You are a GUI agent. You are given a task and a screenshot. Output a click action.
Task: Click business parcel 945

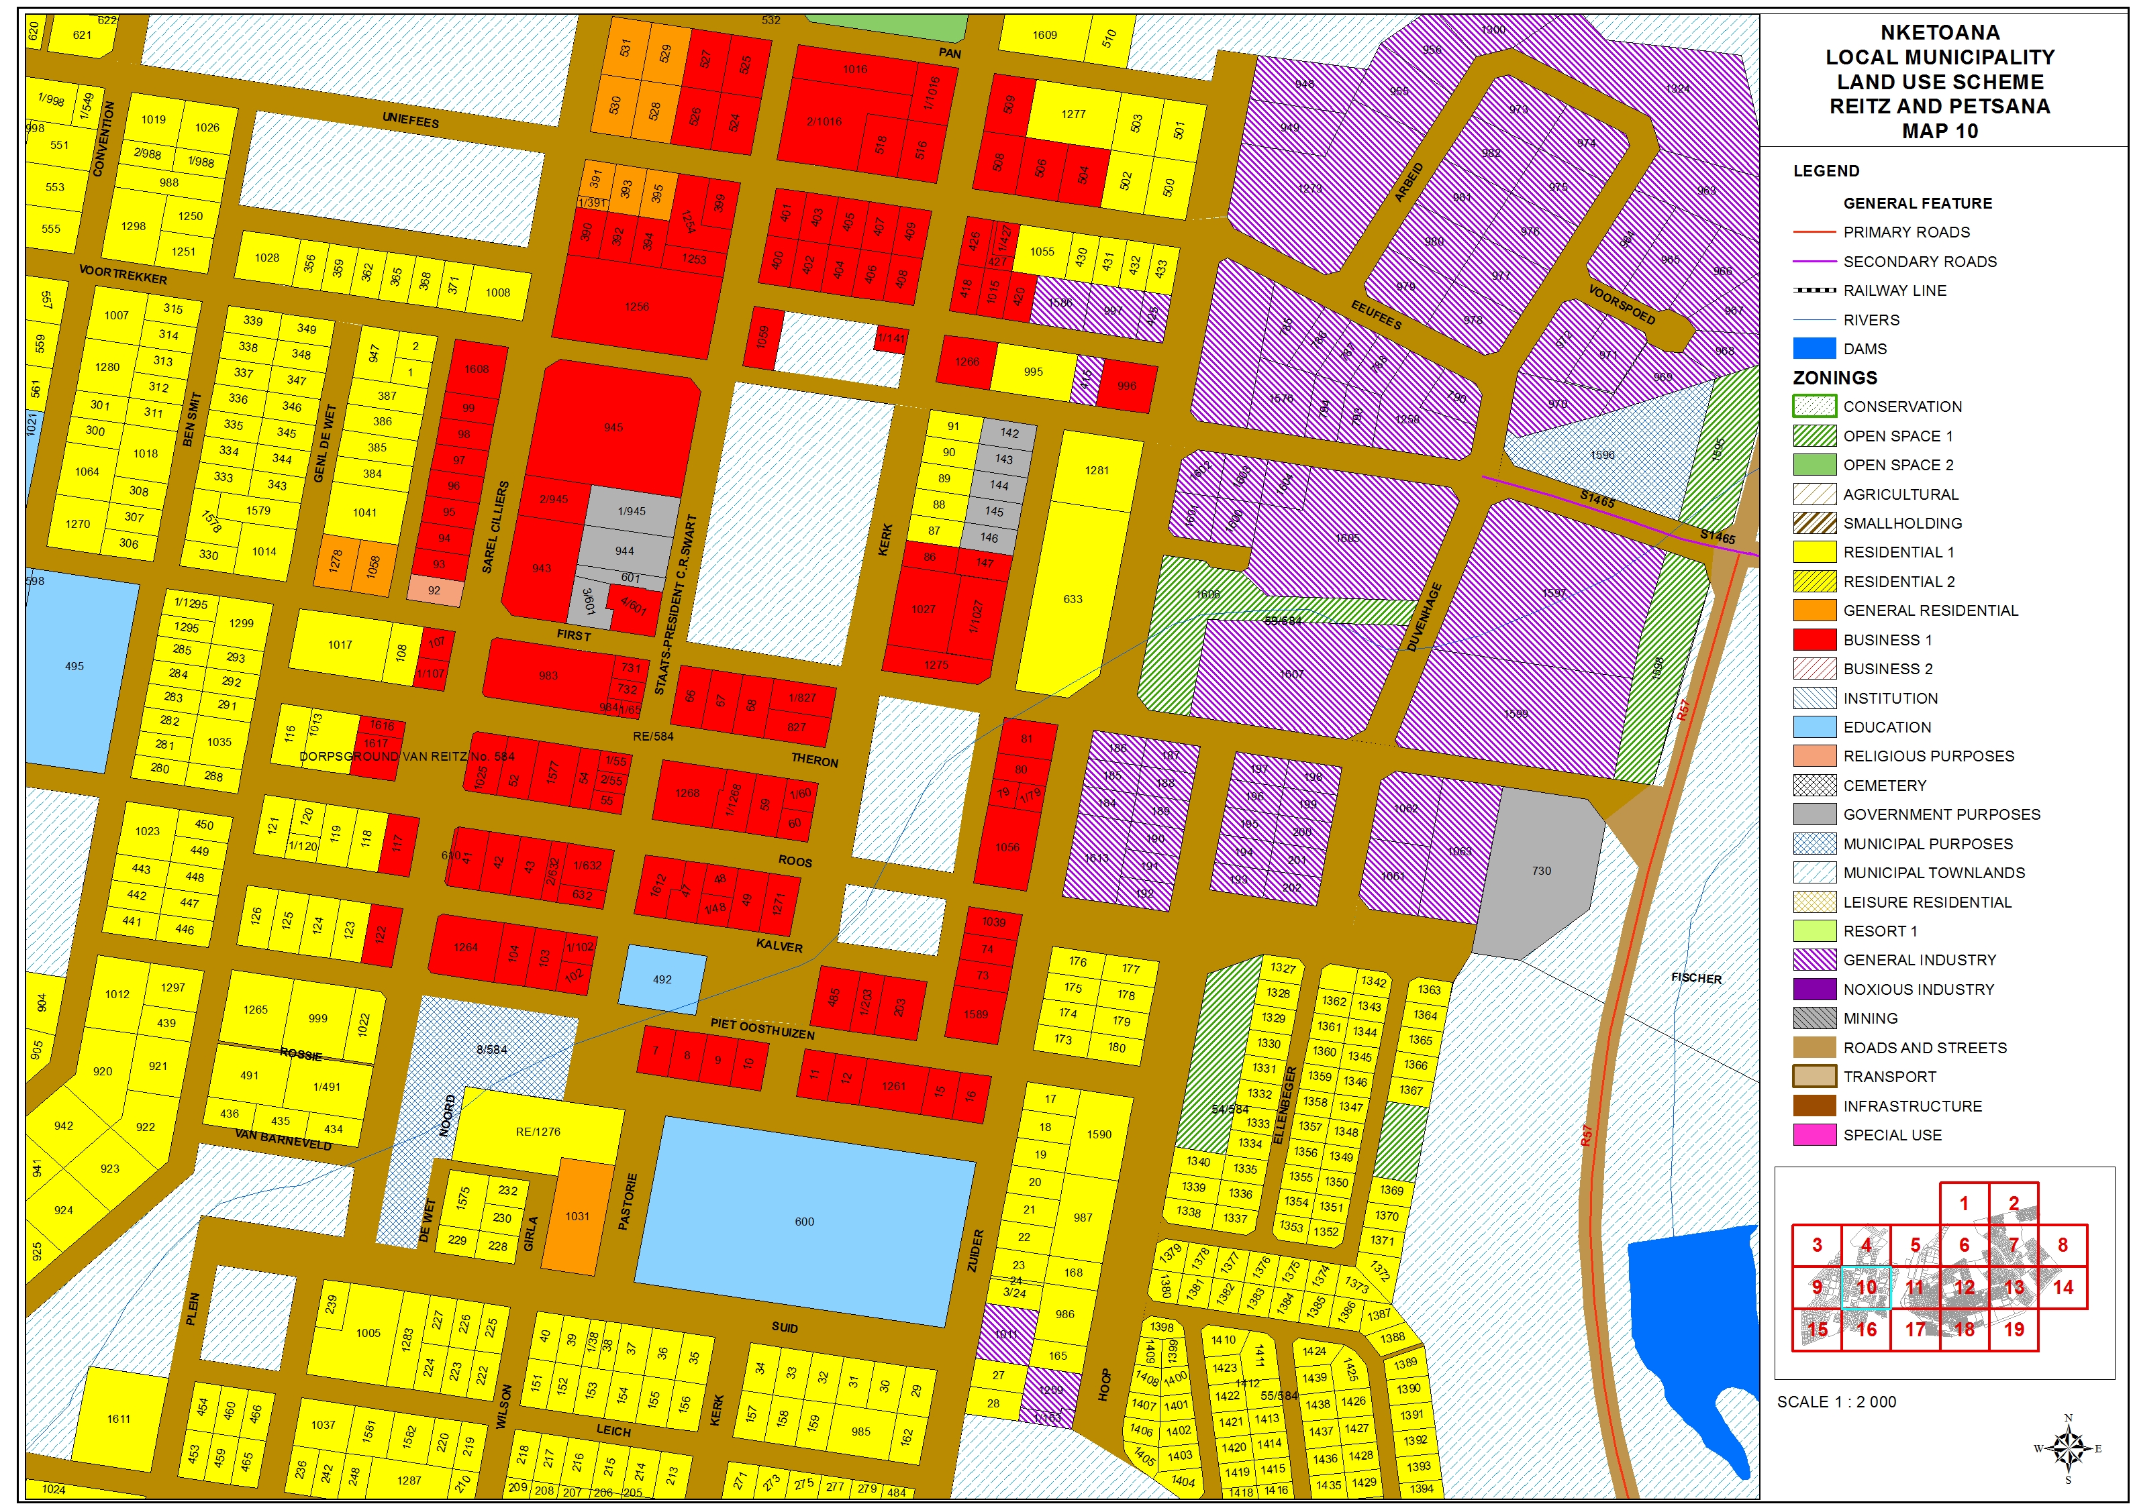(x=613, y=428)
